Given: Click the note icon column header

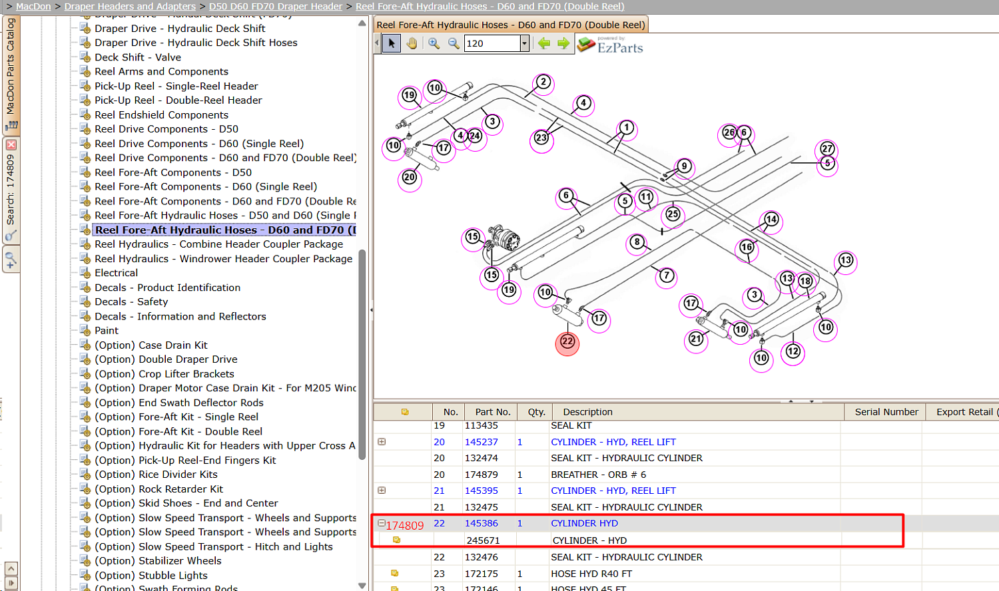Looking at the screenshot, I should tap(404, 412).
